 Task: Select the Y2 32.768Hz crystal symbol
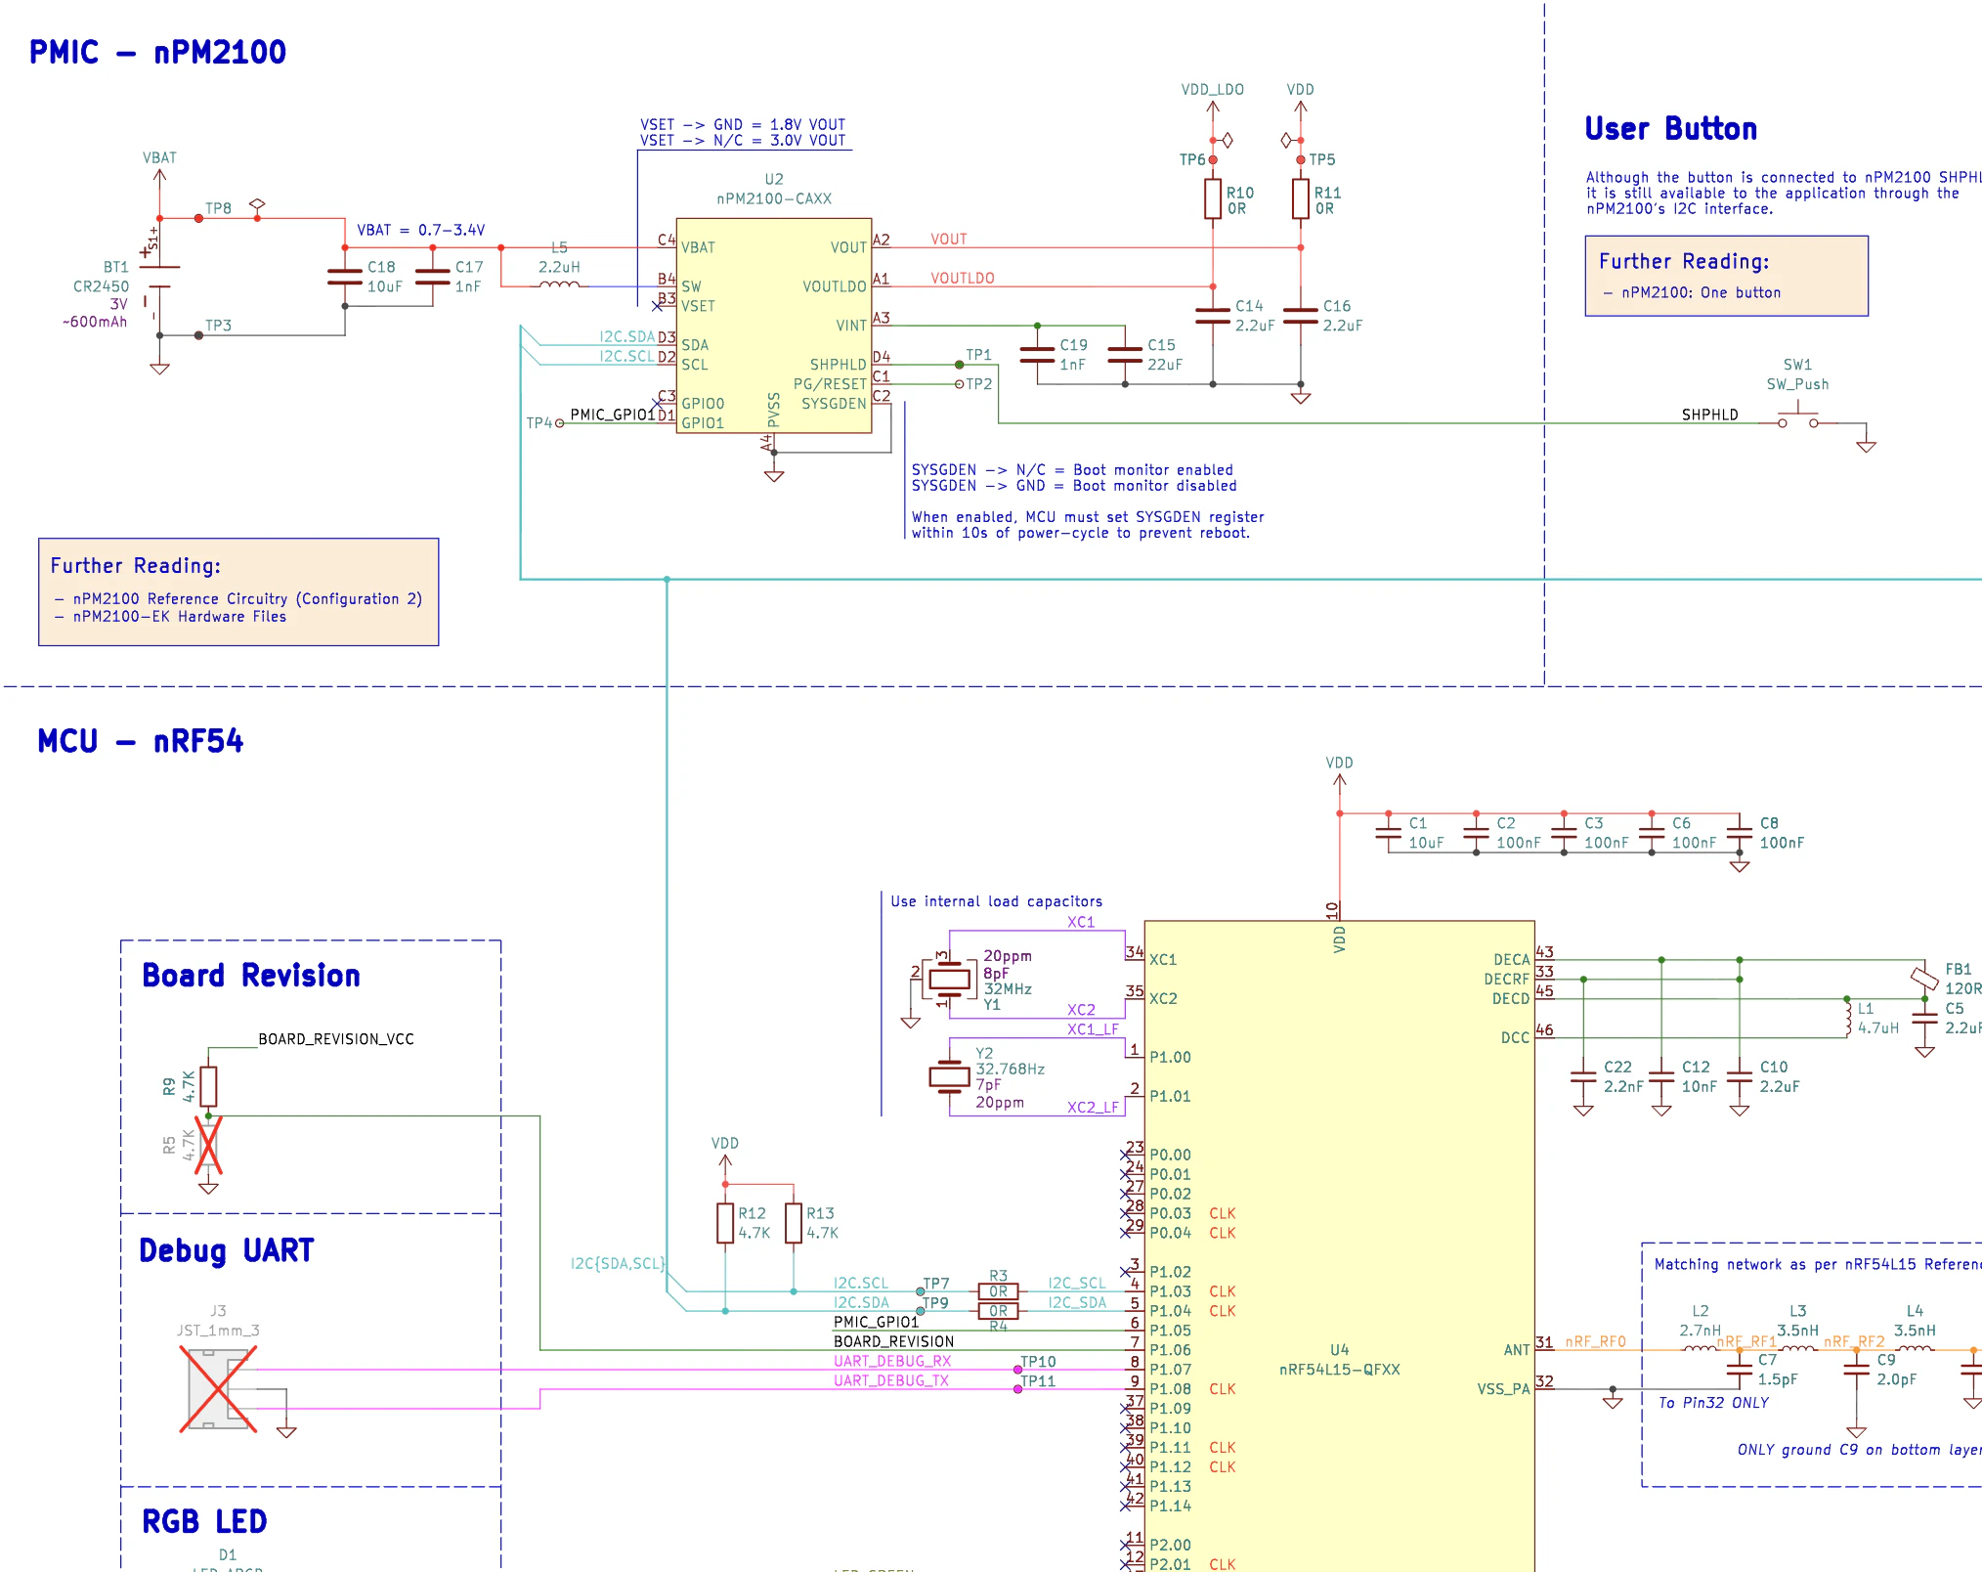pyautogui.click(x=949, y=1077)
